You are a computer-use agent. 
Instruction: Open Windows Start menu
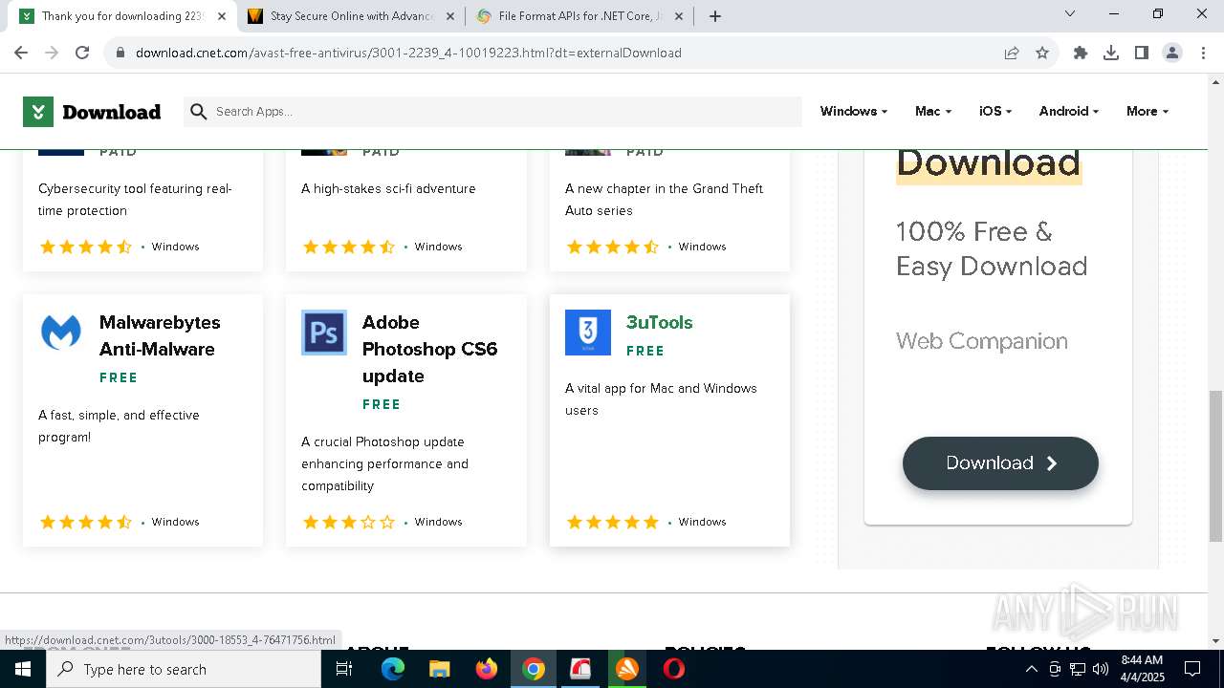click(23, 669)
